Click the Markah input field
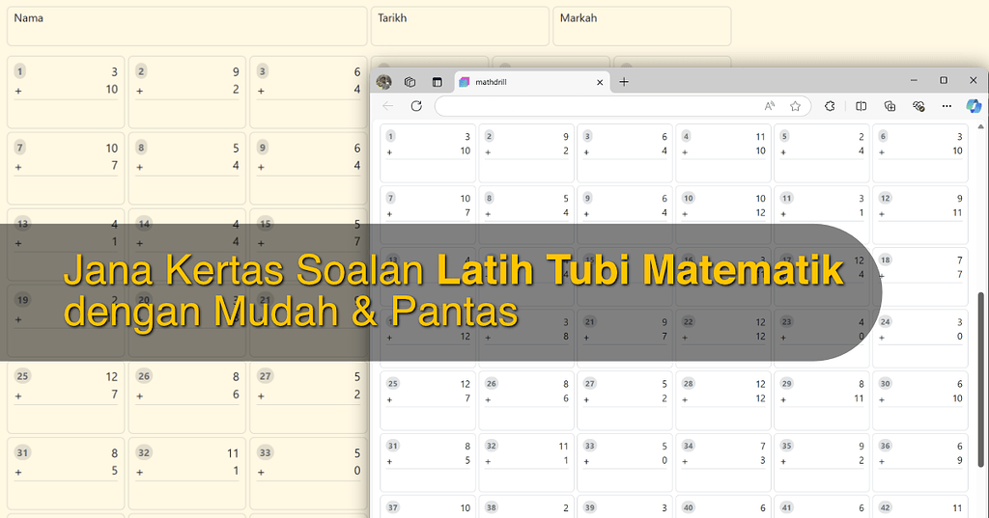Viewport: 989px width, 518px height. [641, 27]
